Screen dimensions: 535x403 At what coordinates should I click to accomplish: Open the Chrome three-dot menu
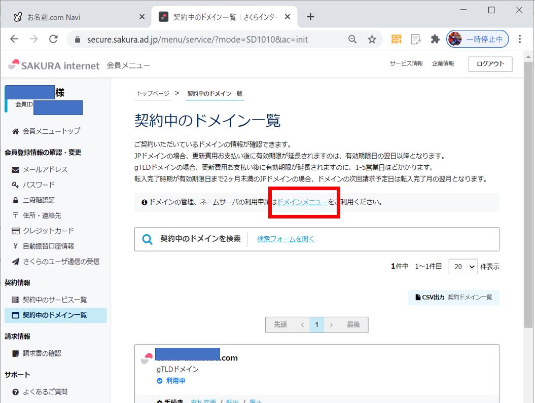click(520, 39)
